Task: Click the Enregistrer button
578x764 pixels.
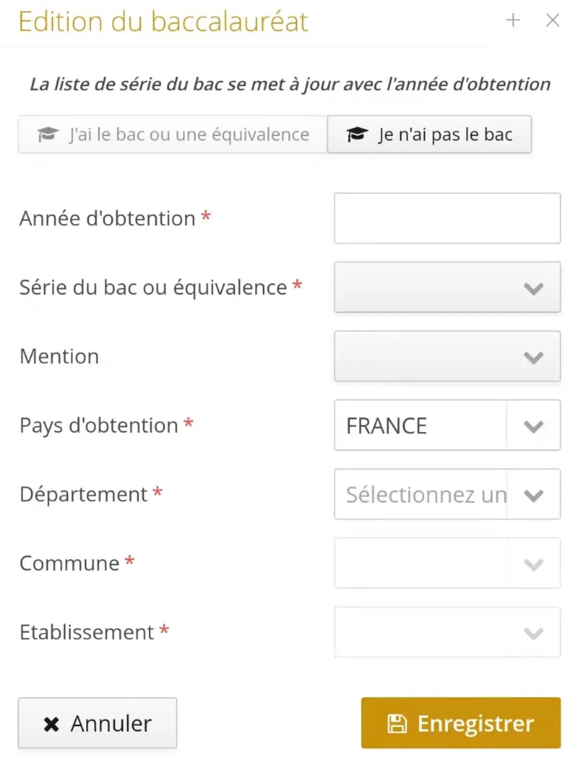Action: click(x=461, y=723)
